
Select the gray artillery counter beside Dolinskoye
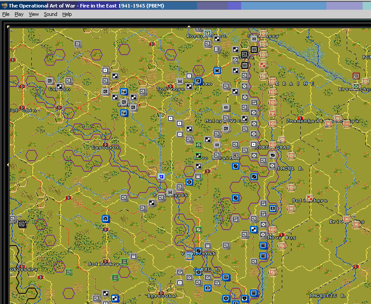tap(133, 256)
